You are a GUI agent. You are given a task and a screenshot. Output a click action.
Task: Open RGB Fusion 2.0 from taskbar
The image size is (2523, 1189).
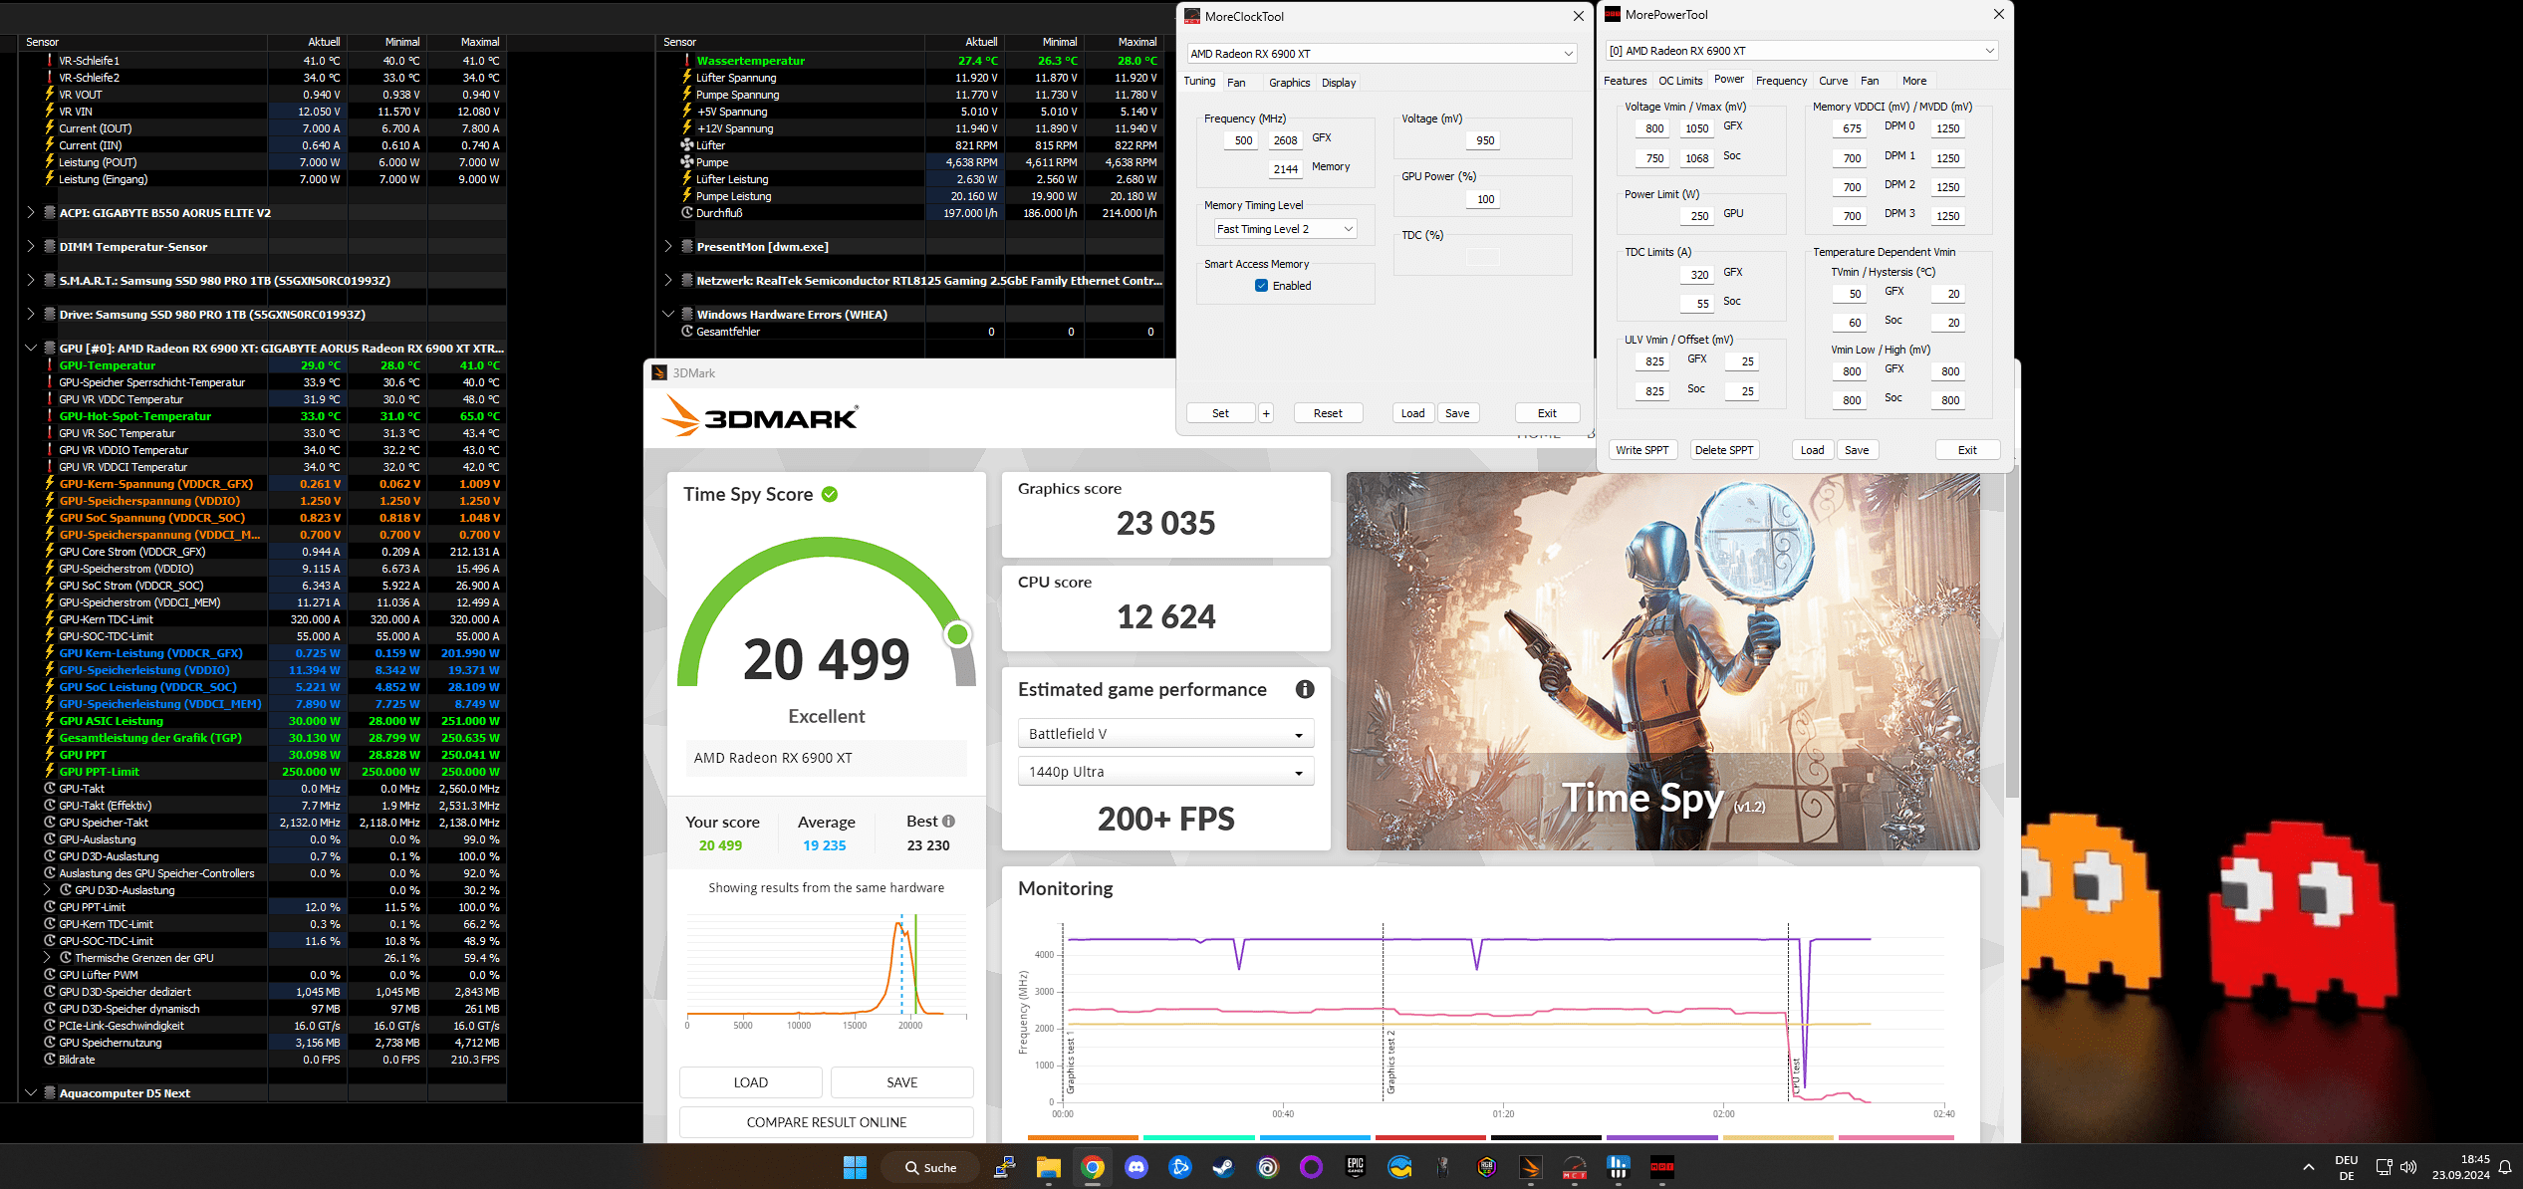pyautogui.click(x=1486, y=1167)
